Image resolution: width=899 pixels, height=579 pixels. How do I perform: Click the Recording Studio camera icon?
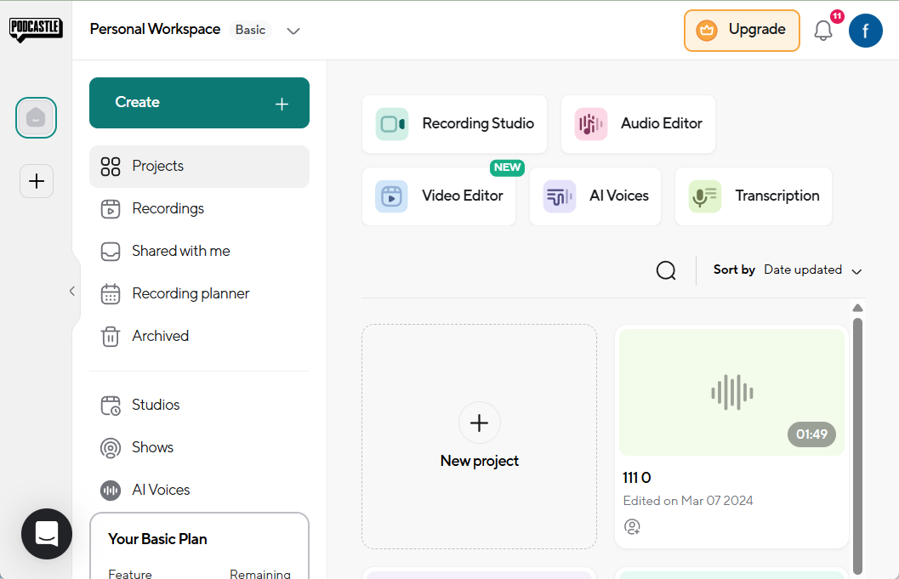[x=392, y=124]
